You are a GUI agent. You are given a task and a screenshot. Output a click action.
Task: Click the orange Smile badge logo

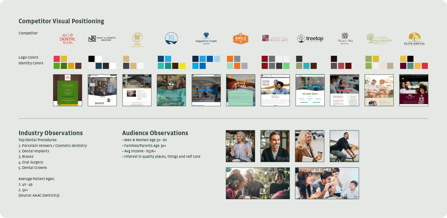(241, 39)
